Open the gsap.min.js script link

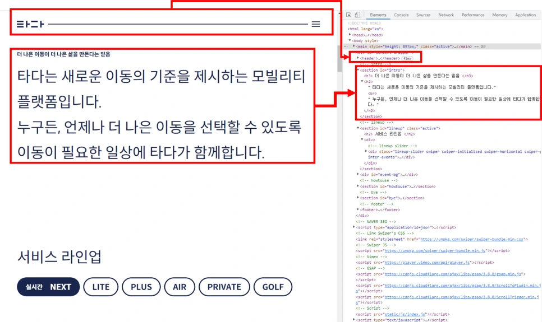point(453,274)
